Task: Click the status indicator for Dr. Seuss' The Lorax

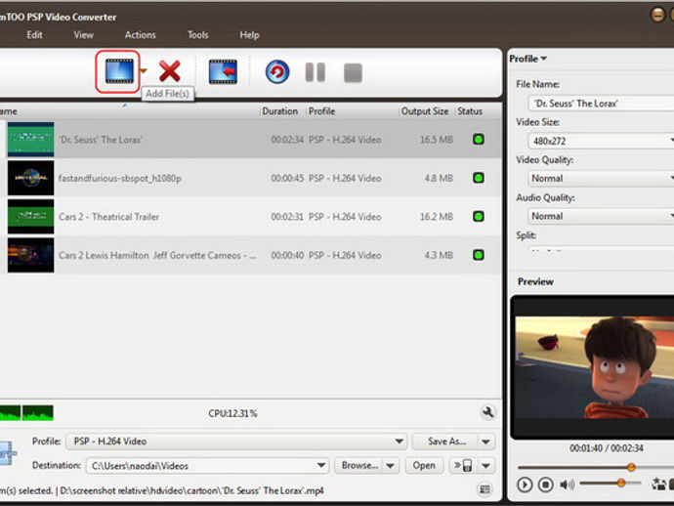Action: pyautogui.click(x=479, y=140)
